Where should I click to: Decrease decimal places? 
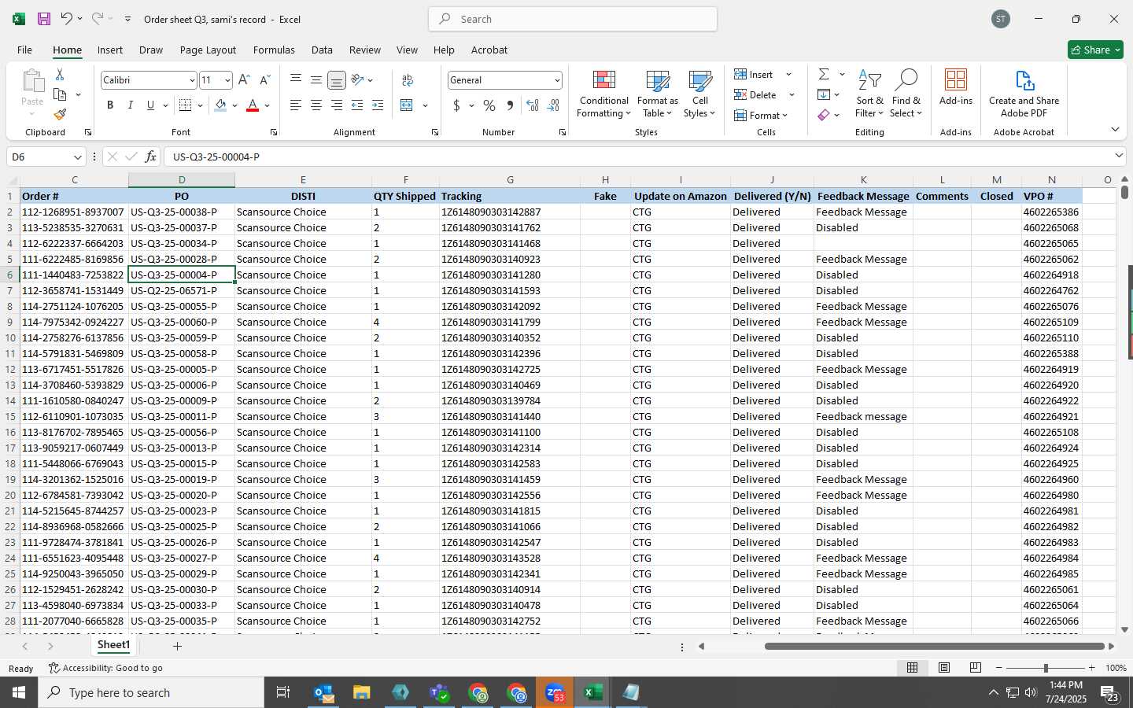(553, 105)
